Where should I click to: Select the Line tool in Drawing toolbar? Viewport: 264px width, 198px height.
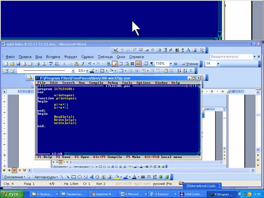tap(62, 177)
